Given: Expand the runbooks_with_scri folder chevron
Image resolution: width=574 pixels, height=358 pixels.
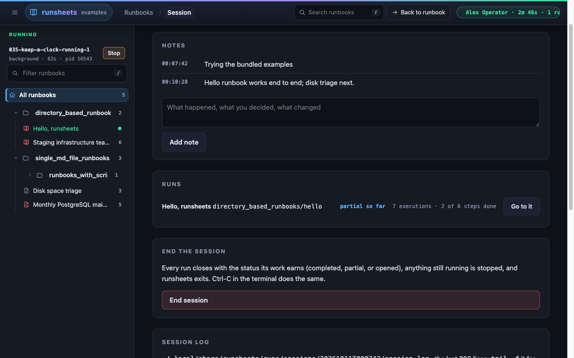Looking at the screenshot, I should (x=30, y=175).
